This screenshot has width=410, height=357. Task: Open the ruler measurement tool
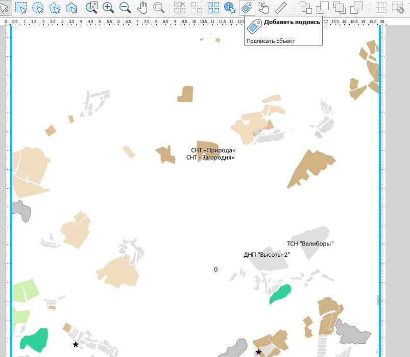pos(281,7)
